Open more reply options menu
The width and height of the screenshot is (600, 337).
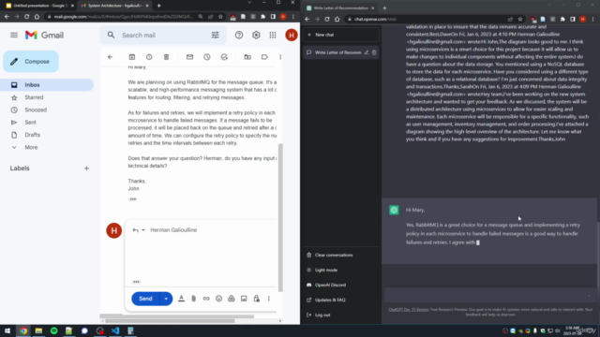pyautogui.click(x=269, y=299)
